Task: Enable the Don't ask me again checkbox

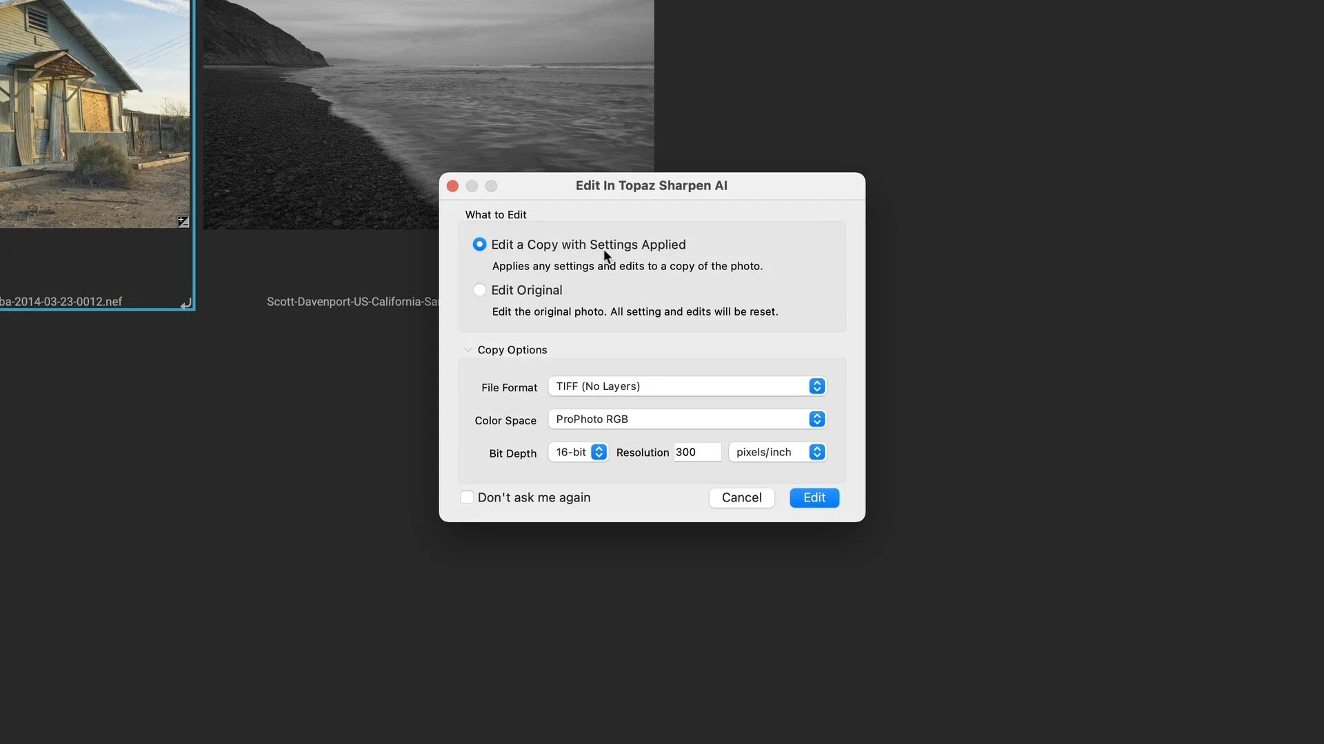Action: [x=467, y=497]
